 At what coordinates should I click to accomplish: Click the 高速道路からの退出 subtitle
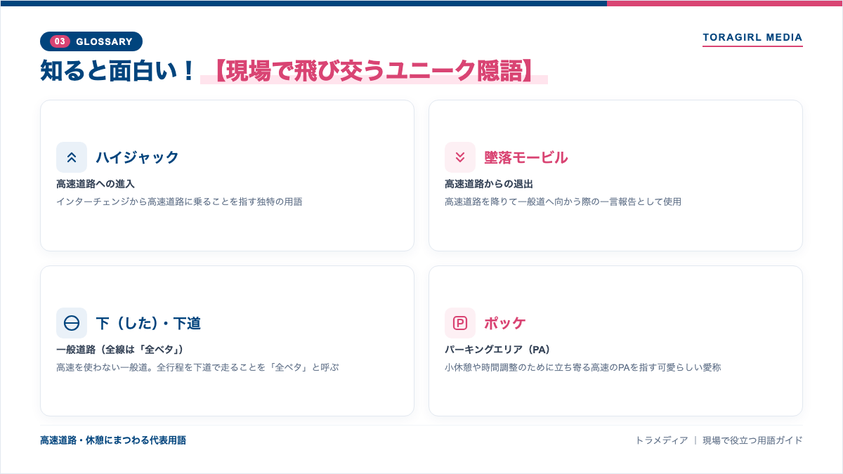[489, 184]
